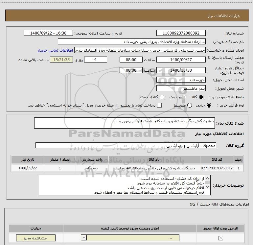Click the گروه کالا field محصولات آرایشی و بهداشتی
Viewport: 253px width, 245px height.
pyautogui.click(x=126, y=145)
